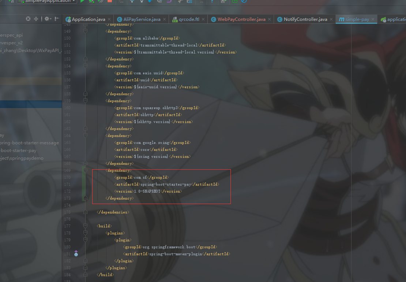Fold the build section at line 177
Screen dimensions: 406x282
coord(85,226)
